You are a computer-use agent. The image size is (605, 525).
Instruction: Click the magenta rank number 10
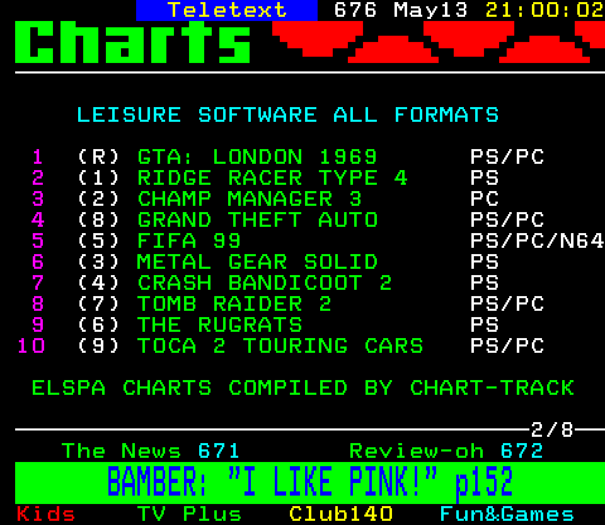(x=31, y=346)
